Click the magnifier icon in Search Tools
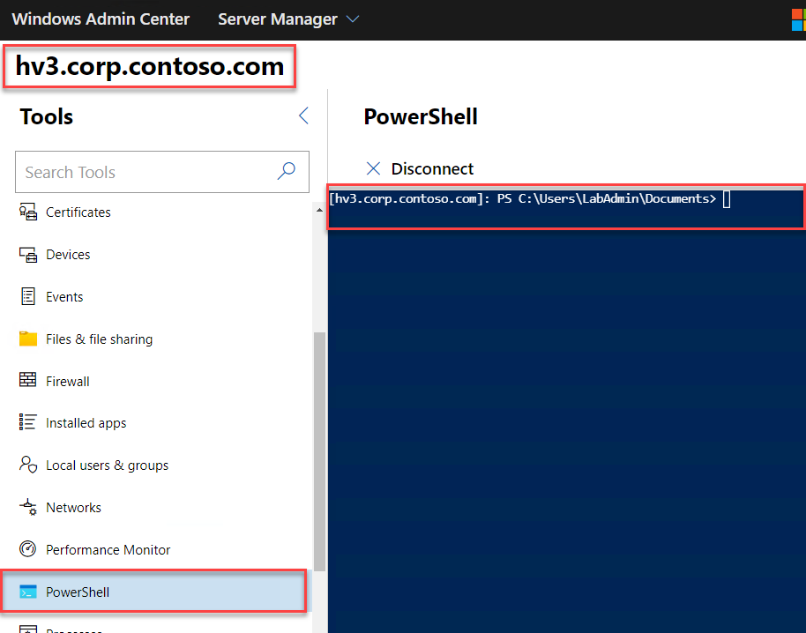 [287, 171]
